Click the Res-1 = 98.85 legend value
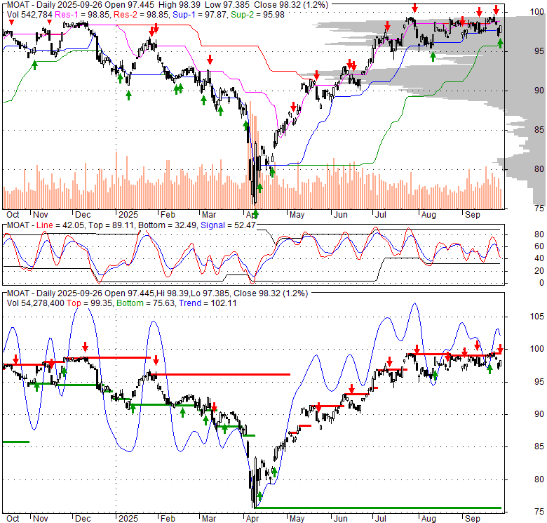Screen dimensions: 547x523 [82, 15]
